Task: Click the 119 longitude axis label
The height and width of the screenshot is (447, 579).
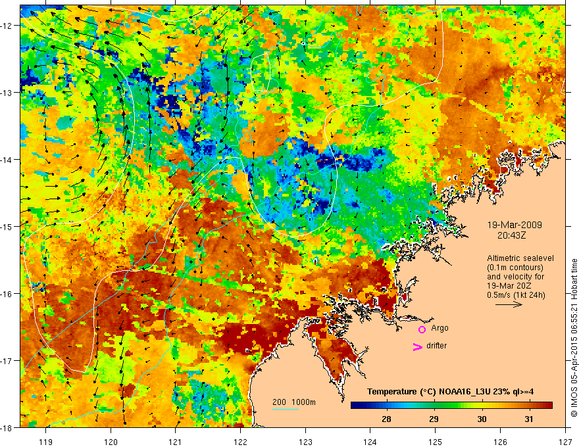Action: coord(46,442)
